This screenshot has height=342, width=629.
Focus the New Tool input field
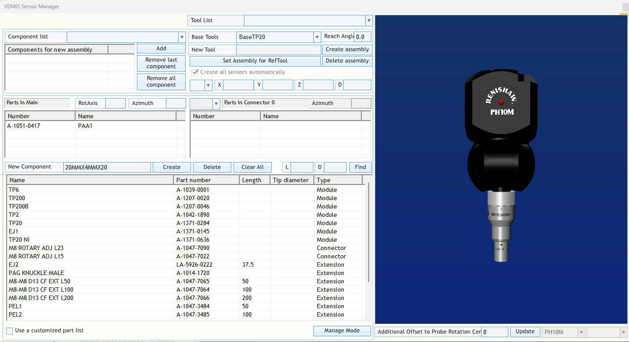tap(279, 50)
